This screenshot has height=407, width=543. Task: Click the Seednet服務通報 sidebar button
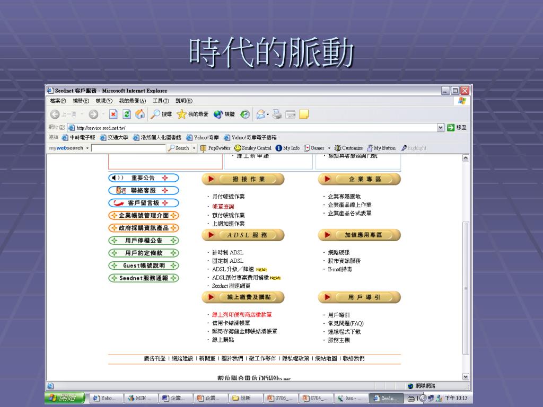[143, 278]
